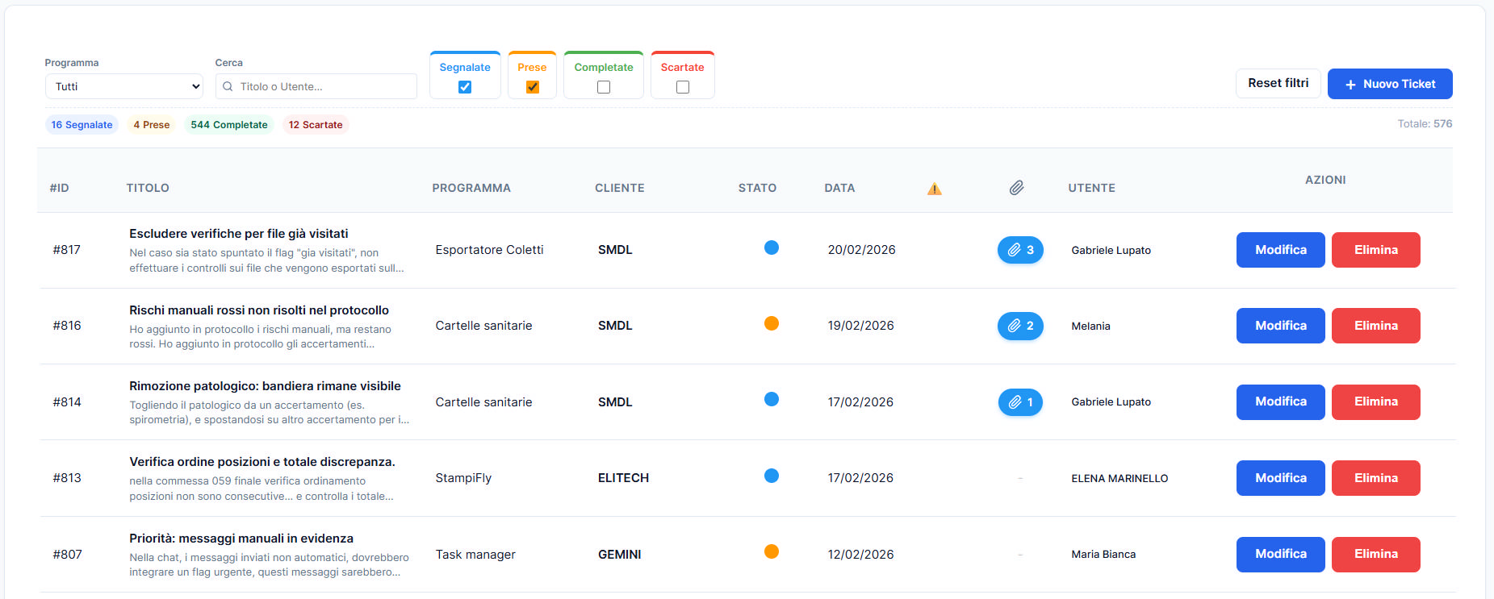The height and width of the screenshot is (599, 1494).
Task: Click the blue status dot for ticket #817
Action: (x=771, y=248)
